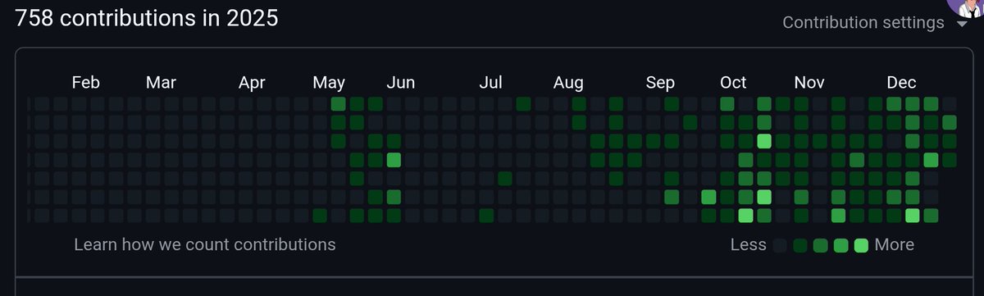Click the Oct month label
This screenshot has height=296, width=984.
point(733,83)
